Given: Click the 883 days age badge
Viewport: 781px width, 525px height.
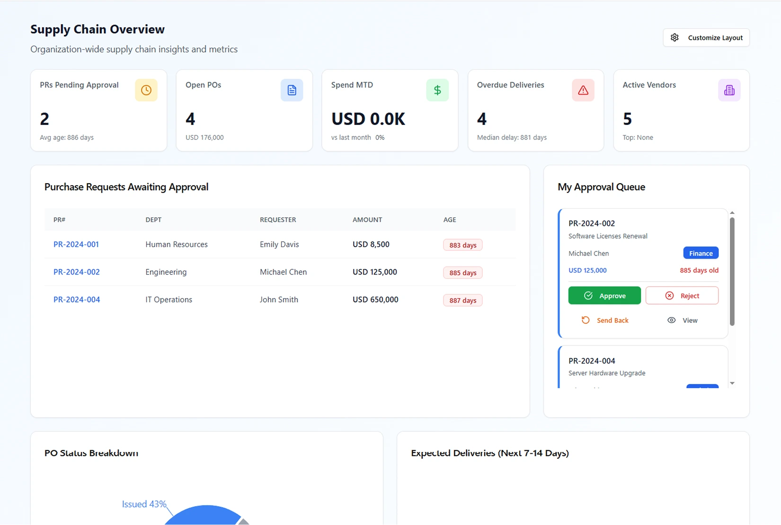Looking at the screenshot, I should coord(462,245).
